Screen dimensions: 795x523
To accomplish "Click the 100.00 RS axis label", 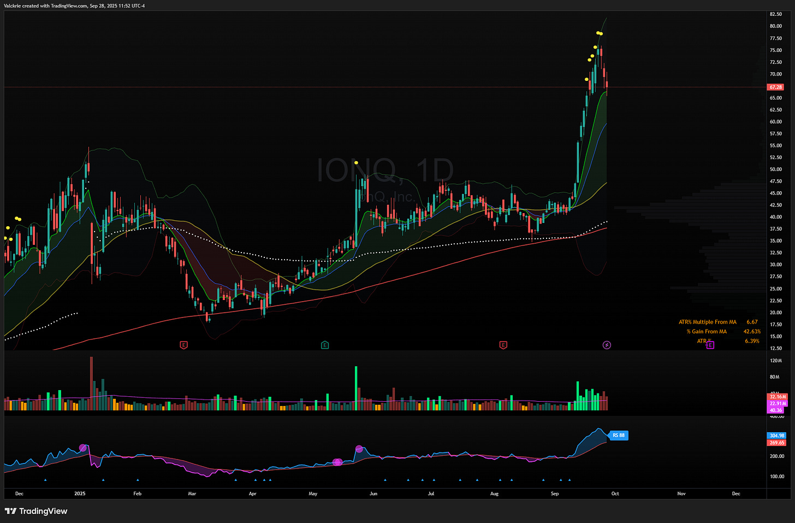I will pyautogui.click(x=777, y=477).
